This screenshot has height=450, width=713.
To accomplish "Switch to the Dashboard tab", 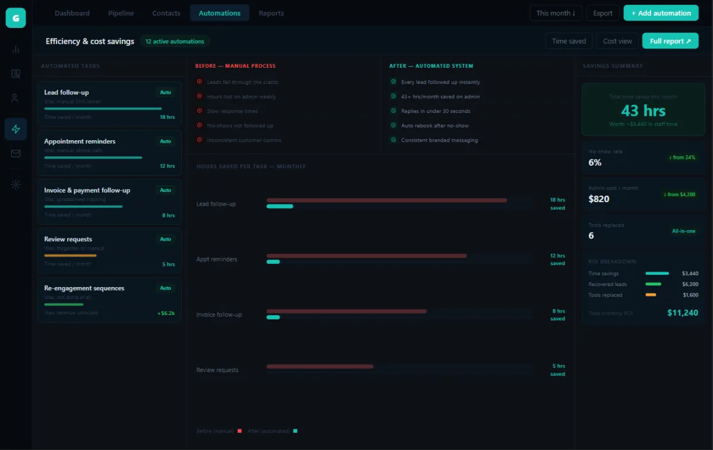I will pos(72,13).
